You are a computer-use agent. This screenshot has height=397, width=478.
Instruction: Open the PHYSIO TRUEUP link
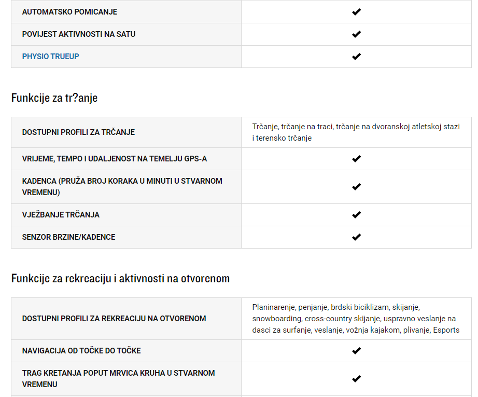coord(50,57)
